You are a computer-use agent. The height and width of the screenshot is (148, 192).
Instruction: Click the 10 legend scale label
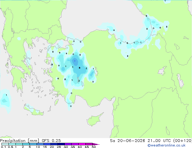[38, 147]
